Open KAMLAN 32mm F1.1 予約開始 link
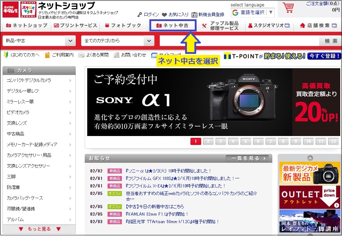 [x=157, y=214]
